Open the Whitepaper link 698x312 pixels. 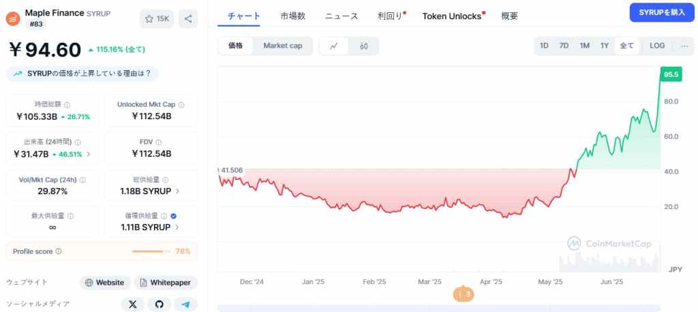click(166, 283)
